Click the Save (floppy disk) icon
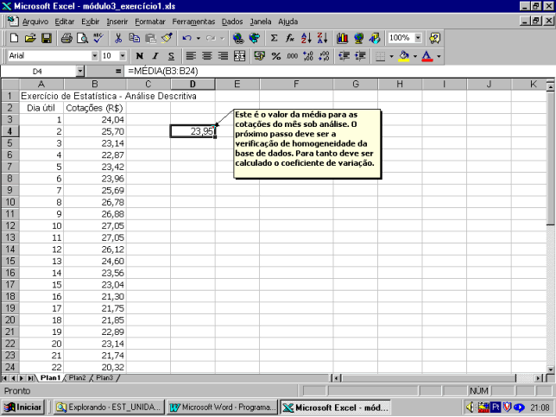556x417 pixels. point(47,38)
